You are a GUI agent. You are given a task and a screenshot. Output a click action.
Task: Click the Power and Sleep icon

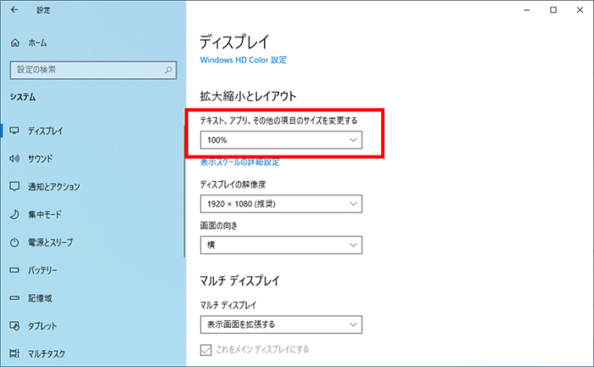(14, 243)
